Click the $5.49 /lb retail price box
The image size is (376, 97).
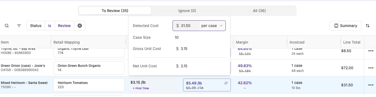pyautogui.click(x=207, y=85)
